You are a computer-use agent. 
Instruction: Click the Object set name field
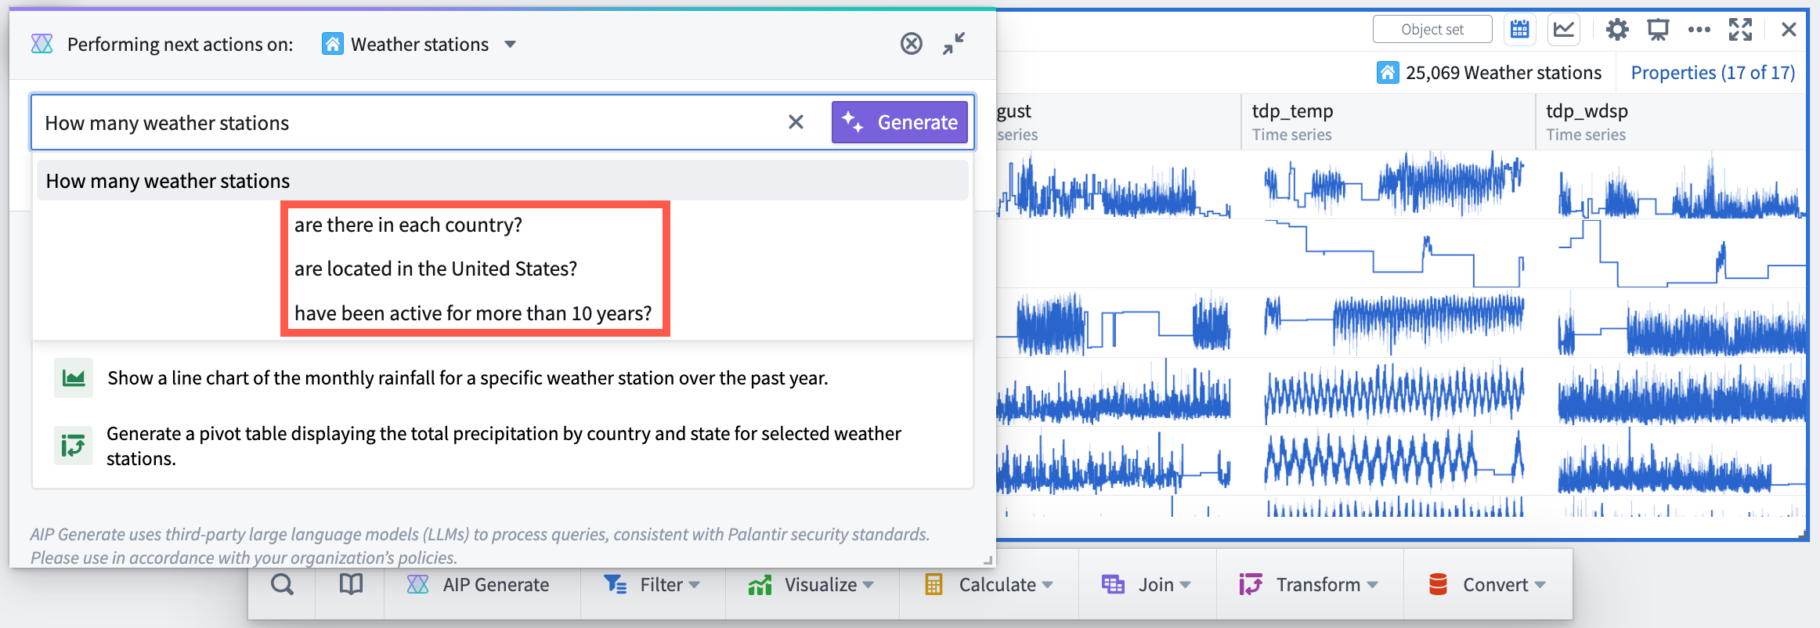click(x=1432, y=30)
